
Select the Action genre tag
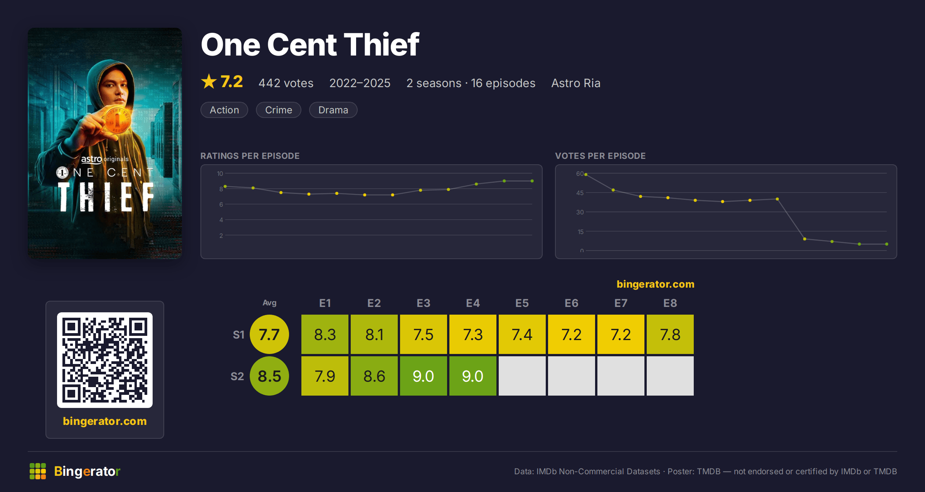tap(224, 110)
